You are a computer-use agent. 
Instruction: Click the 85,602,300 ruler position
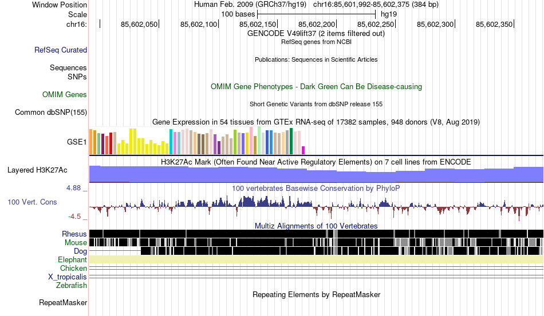point(435,24)
